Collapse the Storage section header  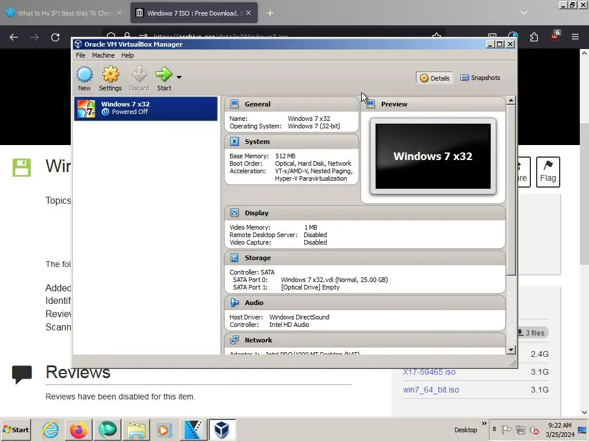click(x=365, y=258)
